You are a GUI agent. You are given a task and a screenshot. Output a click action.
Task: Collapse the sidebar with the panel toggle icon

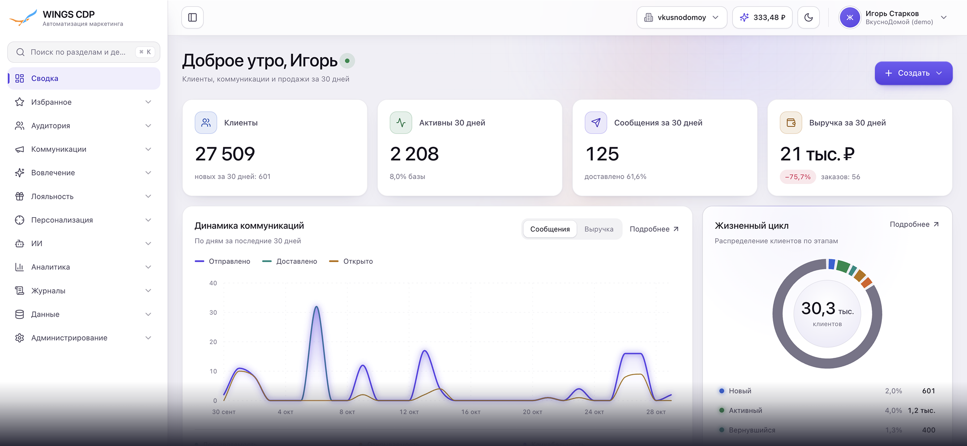pyautogui.click(x=193, y=17)
